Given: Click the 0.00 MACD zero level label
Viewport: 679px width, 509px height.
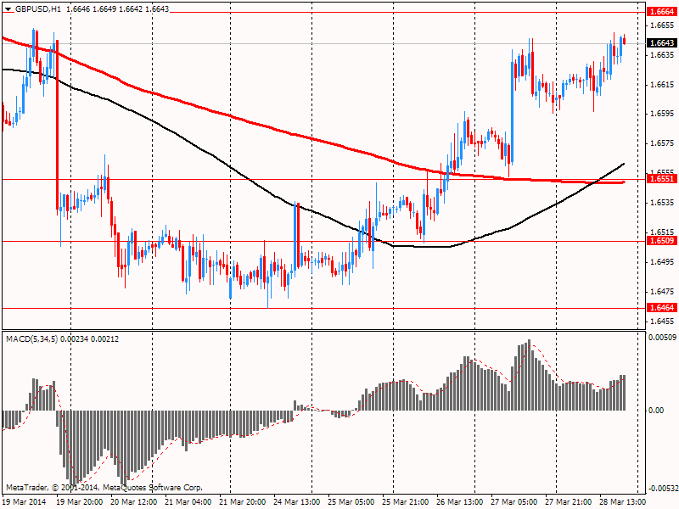Looking at the screenshot, I should (656, 411).
